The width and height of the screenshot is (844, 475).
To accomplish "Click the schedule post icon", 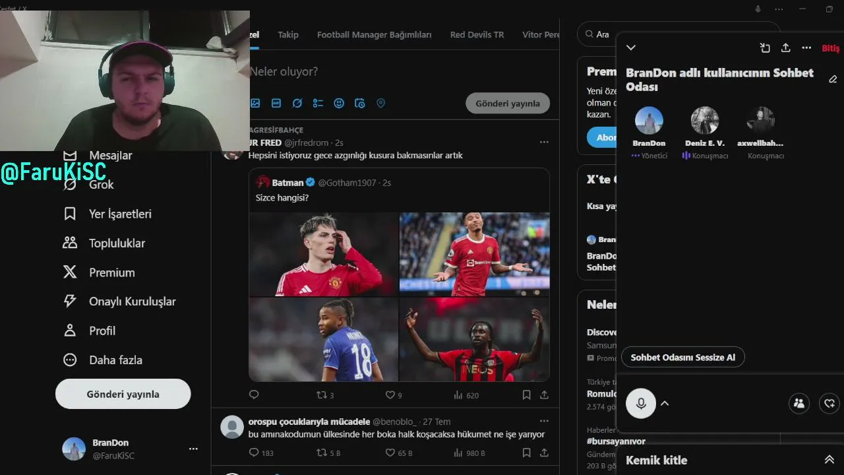I will [359, 103].
